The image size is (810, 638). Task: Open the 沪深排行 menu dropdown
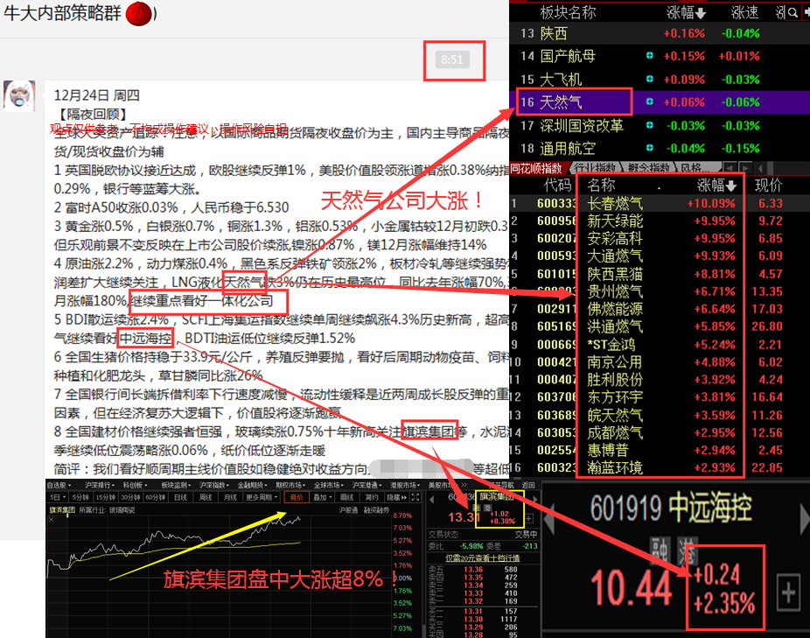(x=101, y=485)
